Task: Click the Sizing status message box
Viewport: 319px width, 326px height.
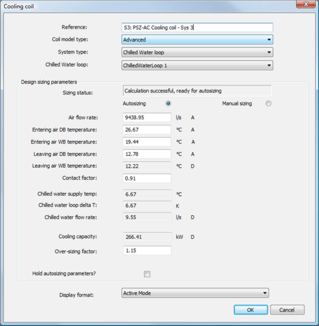Action: click(197, 91)
